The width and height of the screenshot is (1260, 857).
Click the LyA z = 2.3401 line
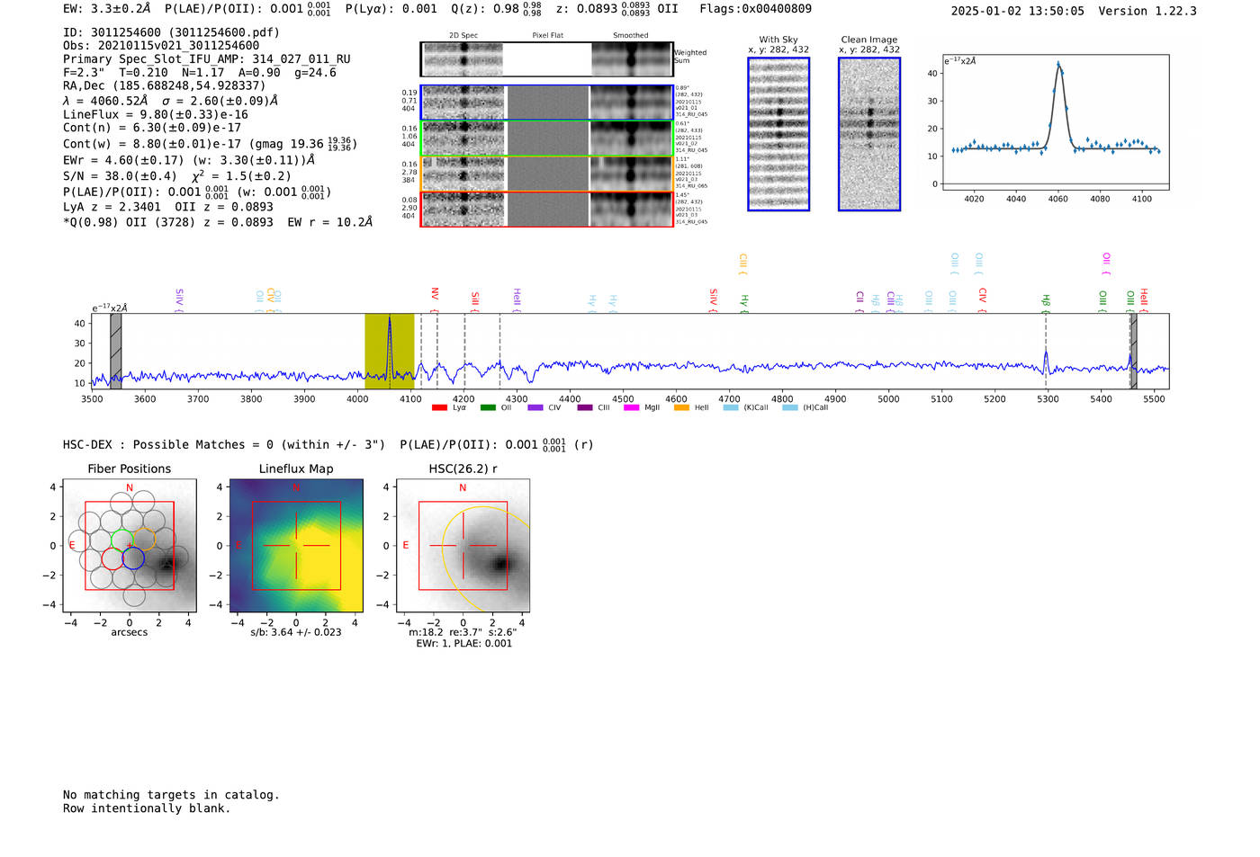[x=167, y=206]
